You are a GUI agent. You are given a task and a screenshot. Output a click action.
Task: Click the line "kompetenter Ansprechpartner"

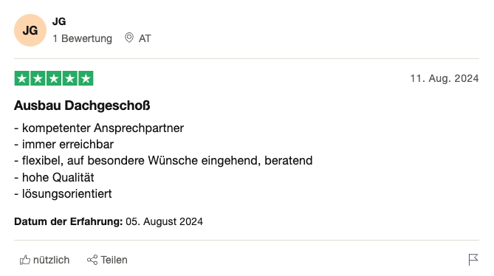tap(103, 128)
